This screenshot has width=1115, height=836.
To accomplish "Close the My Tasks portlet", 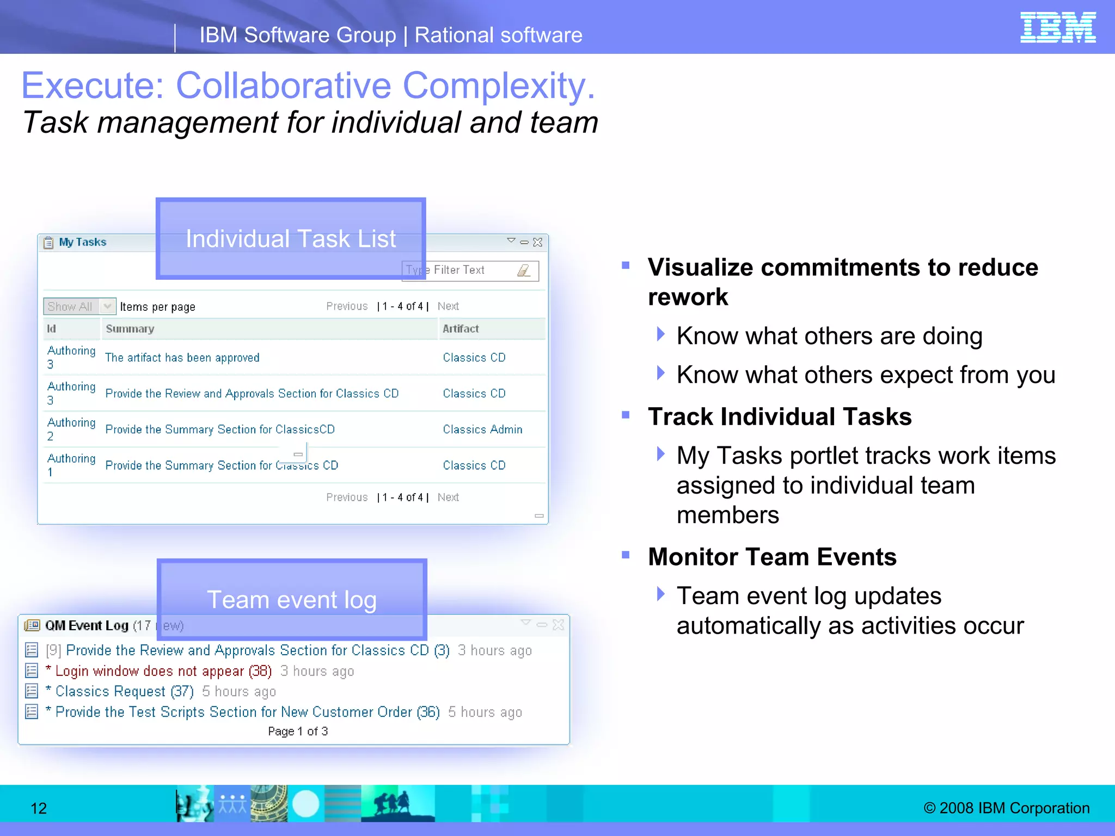I will (x=538, y=242).
